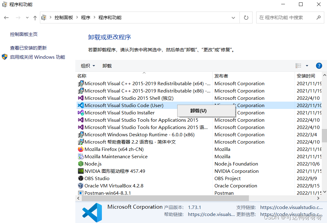Click the search magnifier icon
Viewport: 327px width, 223px height.
click(x=318, y=17)
